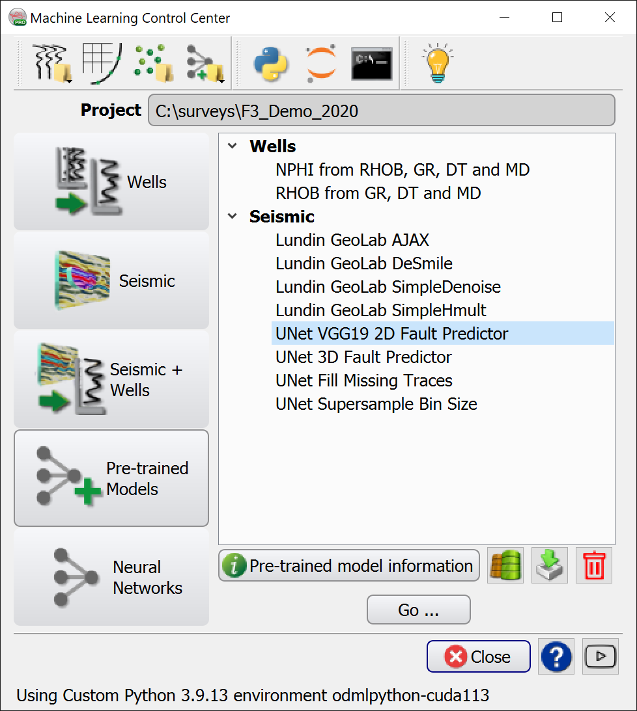Screen dimensions: 637x711
Task: Delete model using red trash icon
Action: pos(593,566)
